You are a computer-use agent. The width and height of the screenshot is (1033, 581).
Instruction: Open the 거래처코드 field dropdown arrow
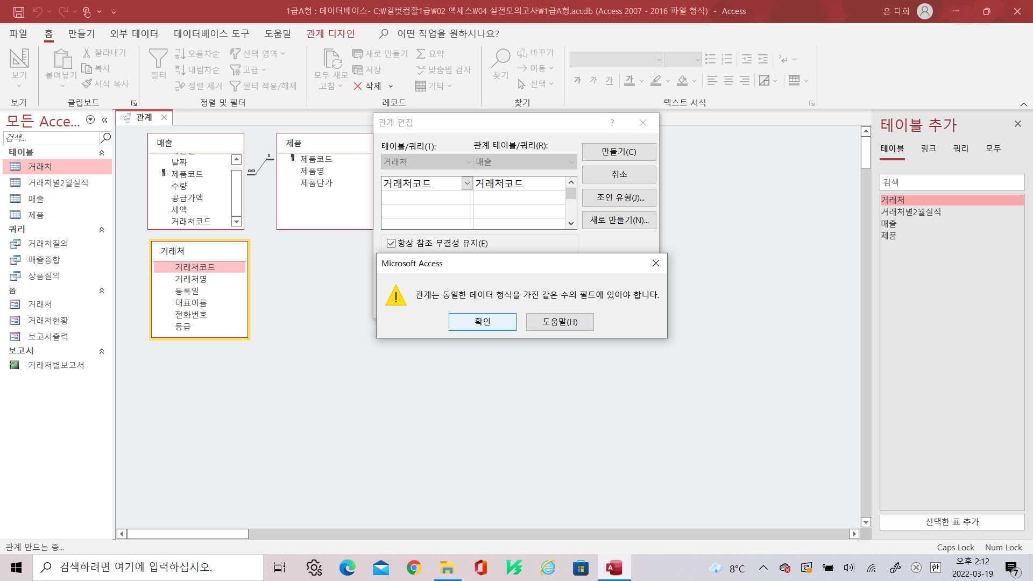point(467,183)
